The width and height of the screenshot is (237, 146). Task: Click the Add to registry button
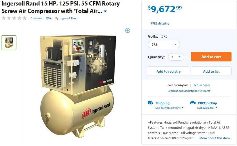pos(169,71)
